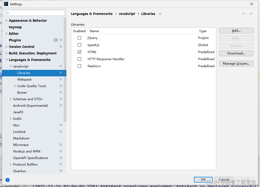This screenshot has height=187, width=260.
Task: Expand the Schemas and DTDs node
Action: (11, 99)
